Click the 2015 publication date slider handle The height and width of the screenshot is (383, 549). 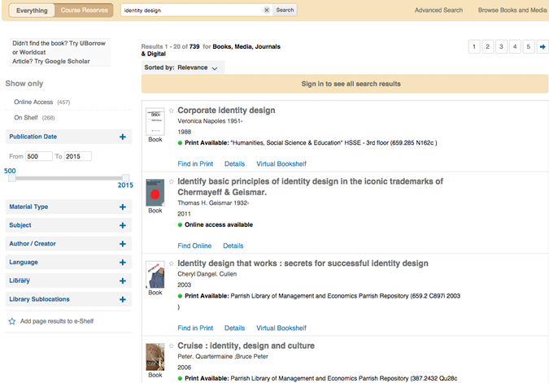point(125,177)
